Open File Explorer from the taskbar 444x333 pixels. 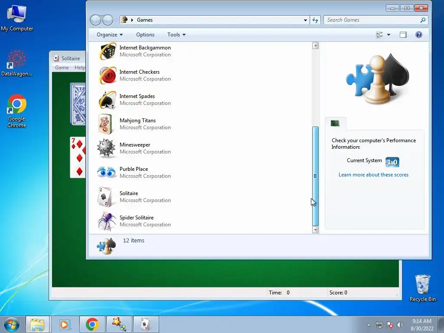point(37,324)
